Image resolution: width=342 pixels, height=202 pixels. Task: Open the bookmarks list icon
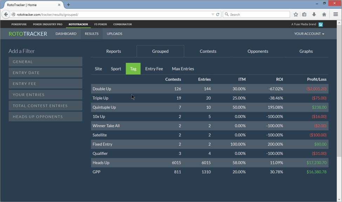(304, 15)
